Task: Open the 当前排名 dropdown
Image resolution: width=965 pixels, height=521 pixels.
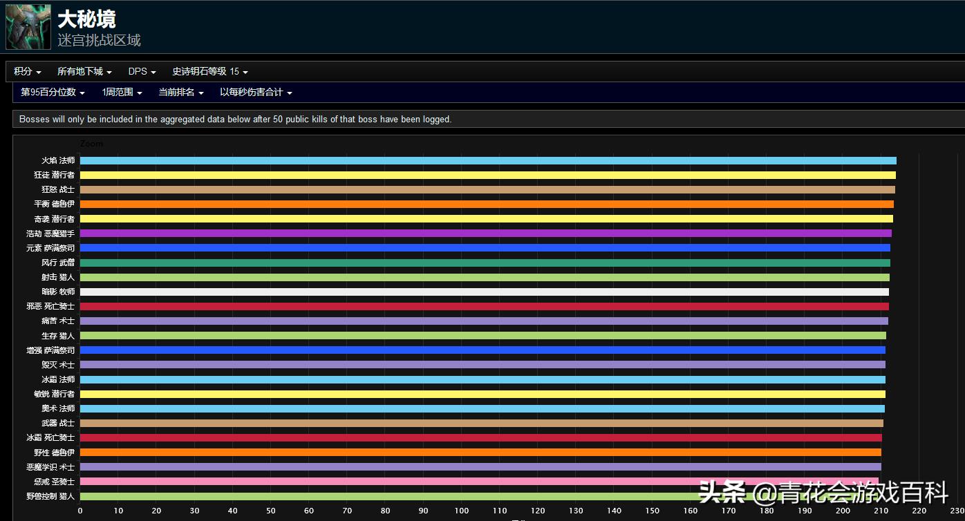Action: (x=181, y=92)
